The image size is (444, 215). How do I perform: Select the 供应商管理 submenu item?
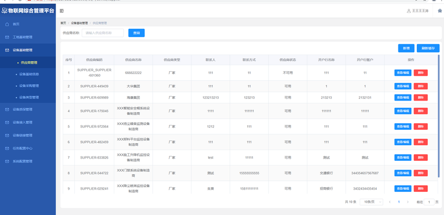pyautogui.click(x=28, y=62)
